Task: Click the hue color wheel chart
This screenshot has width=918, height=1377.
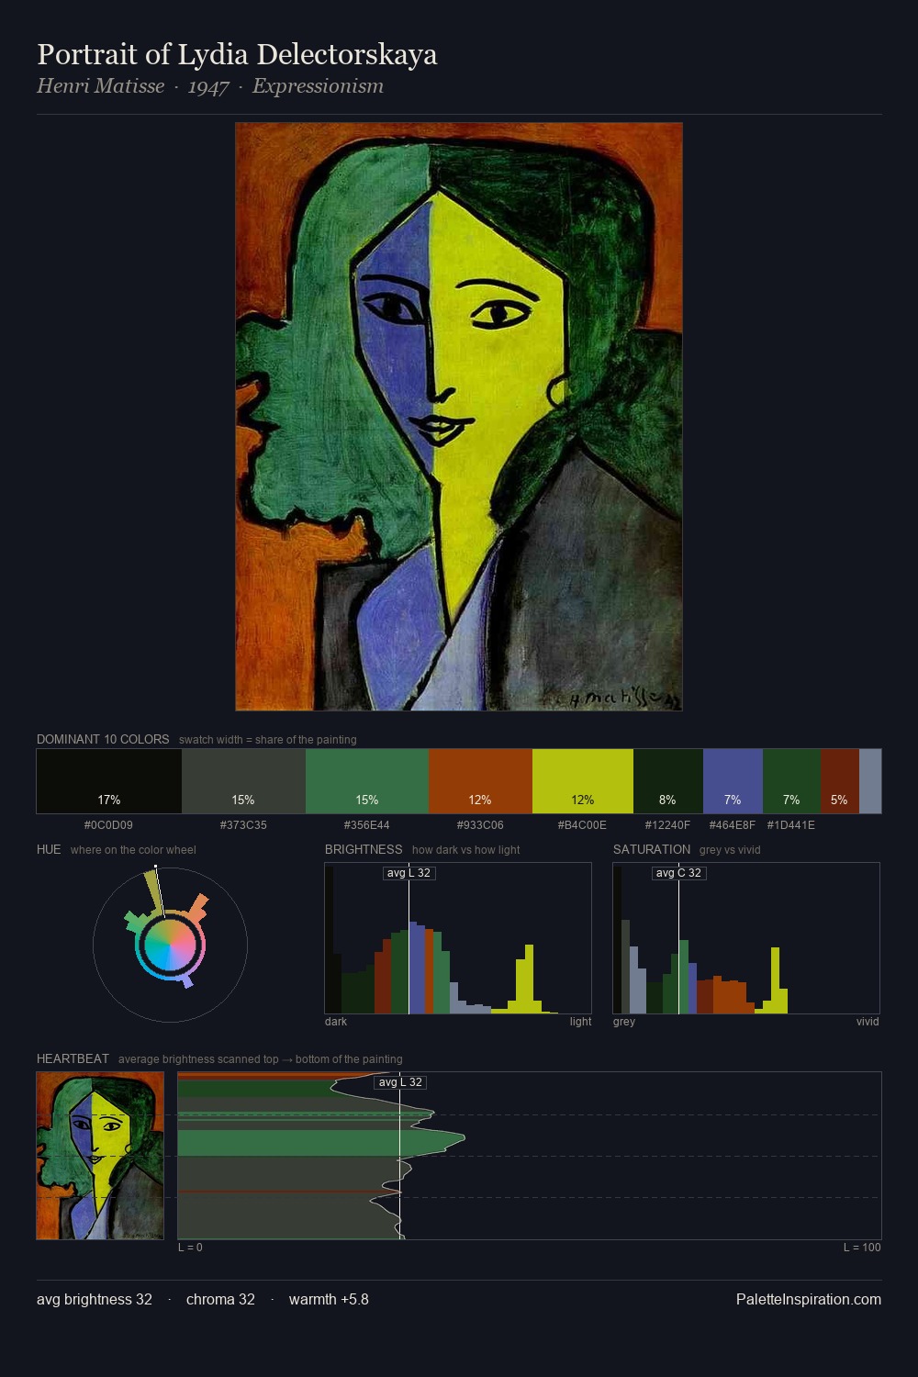Action: (x=170, y=944)
